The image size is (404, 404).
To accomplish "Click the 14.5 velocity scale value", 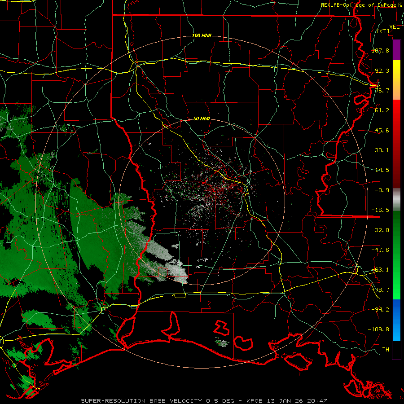I will (x=382, y=170).
